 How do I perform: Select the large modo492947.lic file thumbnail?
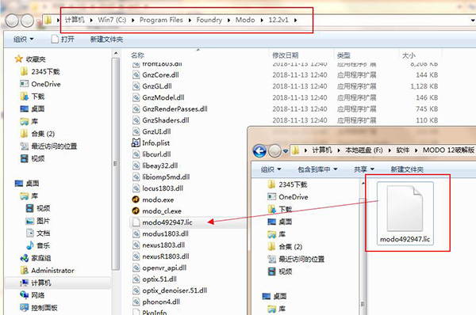405,213
